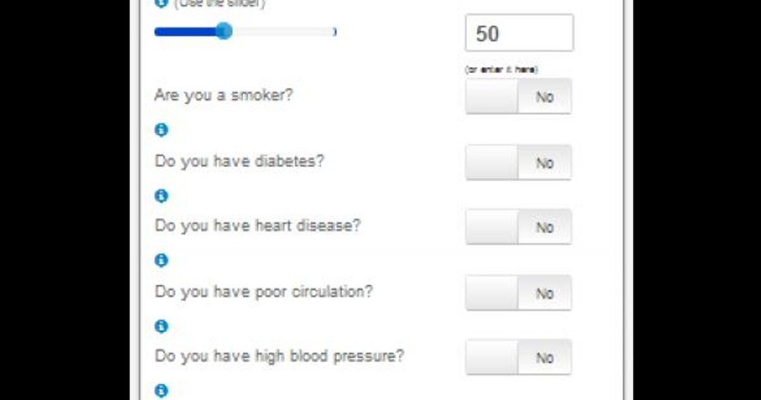
Task: Click the blue slider handle
Action: coord(224,31)
